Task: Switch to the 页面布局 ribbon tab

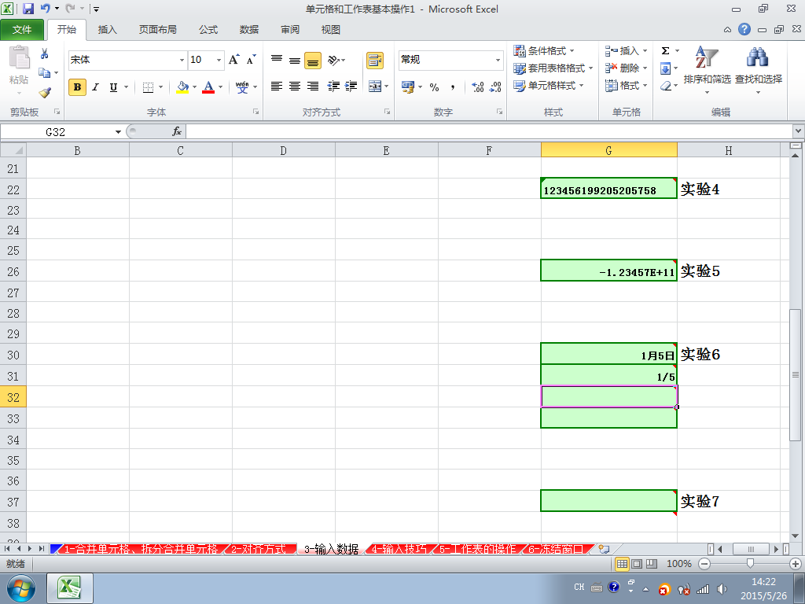Action: click(x=157, y=30)
